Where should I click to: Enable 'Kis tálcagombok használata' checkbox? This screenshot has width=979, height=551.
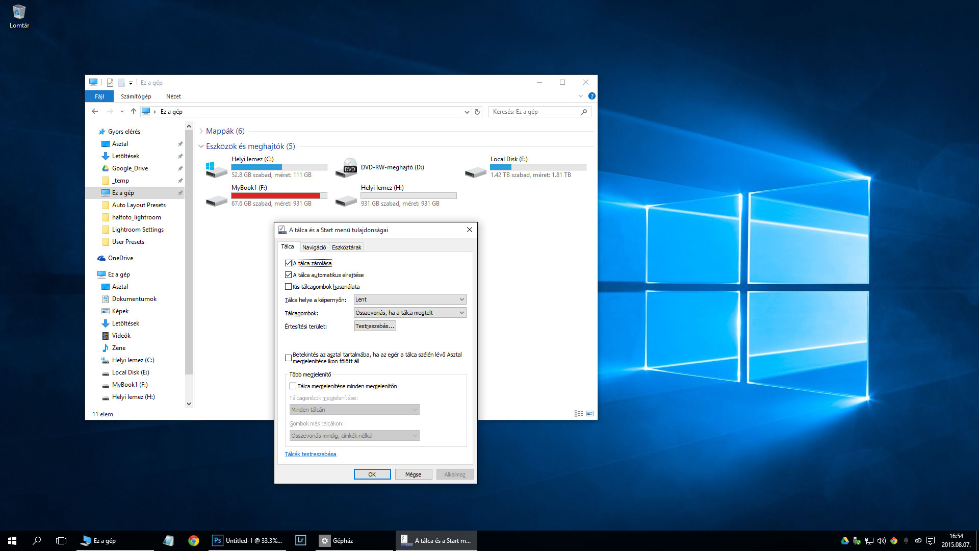pyautogui.click(x=289, y=287)
